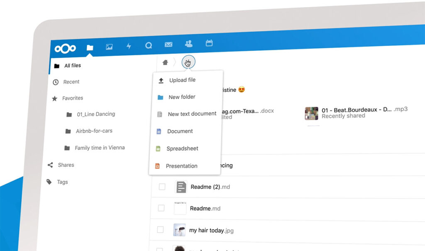The image size is (425, 251).
Task: Open the Shares sidebar link
Action: click(x=66, y=165)
